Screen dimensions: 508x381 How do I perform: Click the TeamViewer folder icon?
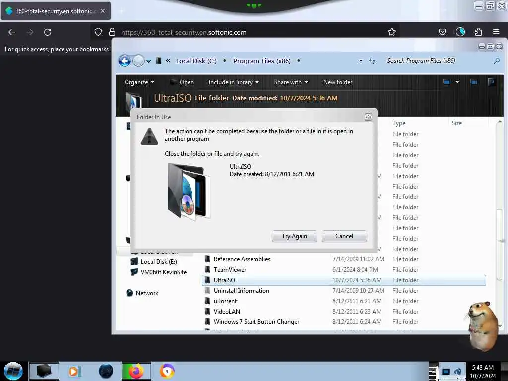point(207,269)
